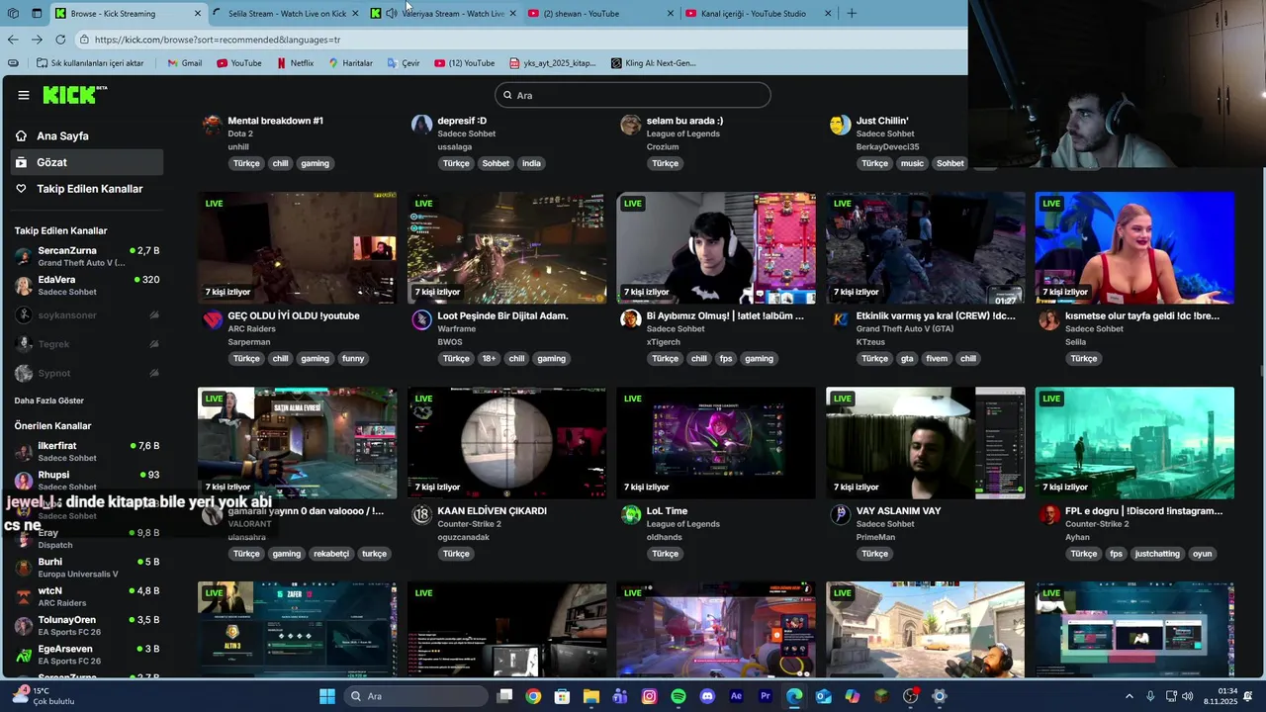The image size is (1266, 712).
Task: Click rekabetçi tag under VALORANT stream
Action: (331, 554)
